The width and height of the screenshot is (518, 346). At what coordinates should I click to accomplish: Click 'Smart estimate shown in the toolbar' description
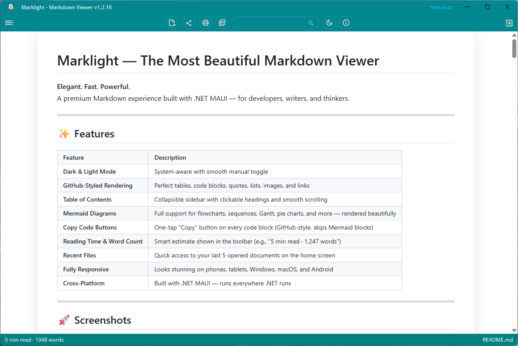point(248,241)
